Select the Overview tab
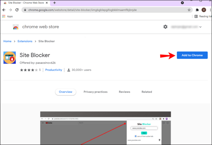The height and width of the screenshot is (145, 212). coord(65,92)
